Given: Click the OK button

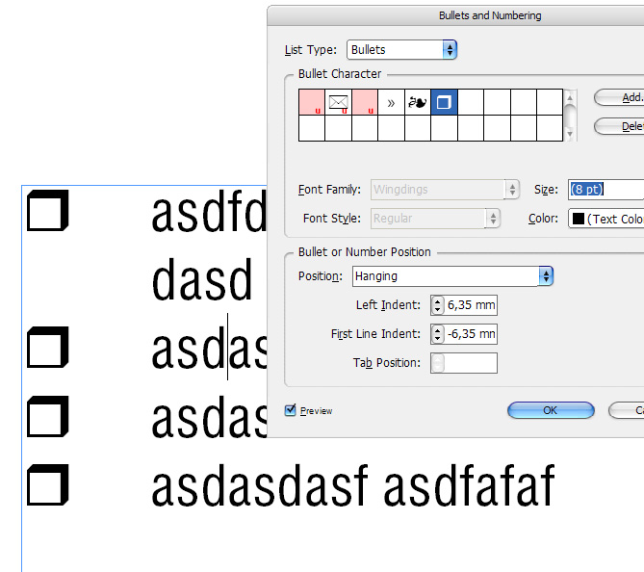Looking at the screenshot, I should 551,410.
